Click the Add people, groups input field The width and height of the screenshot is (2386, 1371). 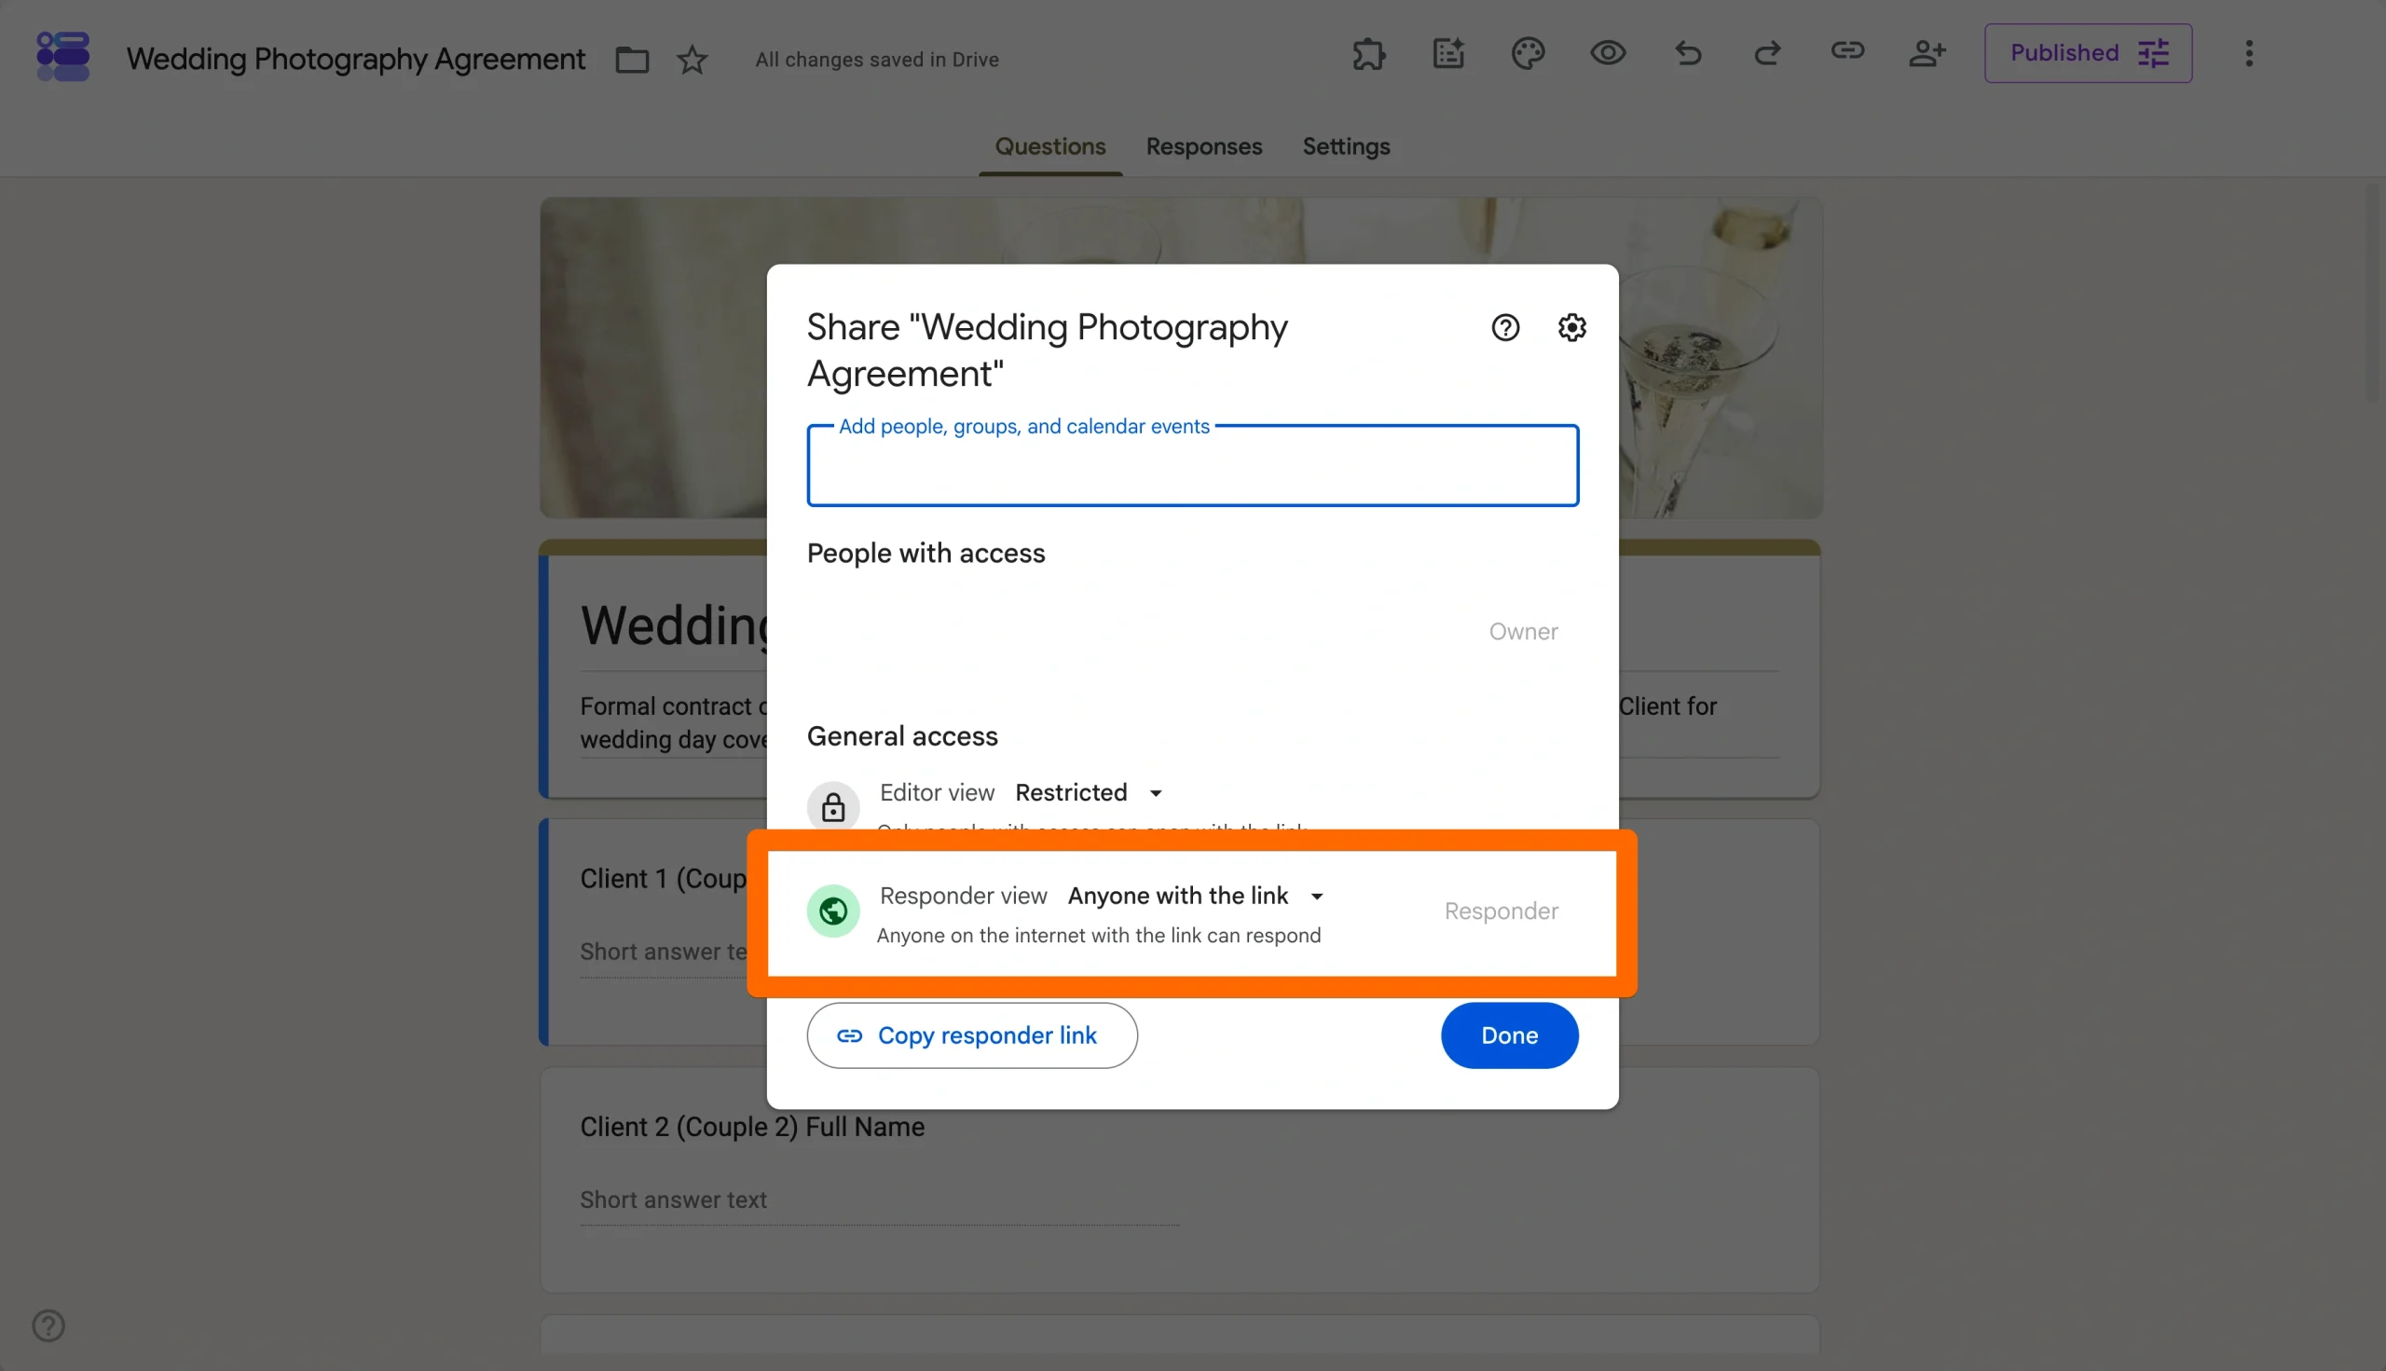click(x=1192, y=466)
